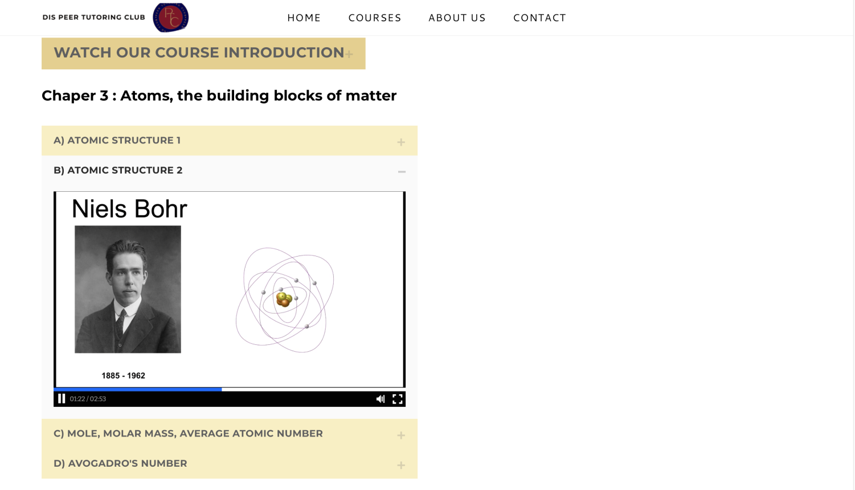This screenshot has width=855, height=490.
Task: Click plus icon on Avogadro's Number row
Action: coord(401,465)
